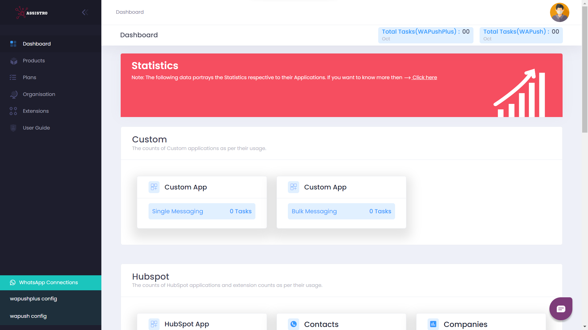Click the User Guide shield icon
588x330 pixels.
13,128
